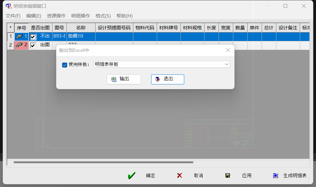This screenshot has height=187, width=316.
Task: Expand the 明细表样板 template dropdown
Action: (x=227, y=64)
